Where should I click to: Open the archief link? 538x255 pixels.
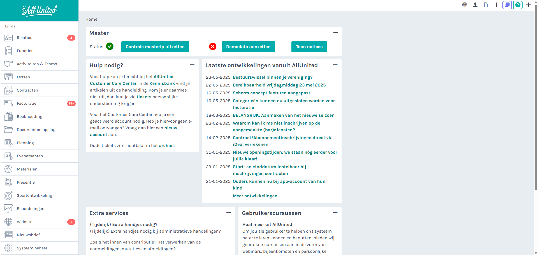166,146
